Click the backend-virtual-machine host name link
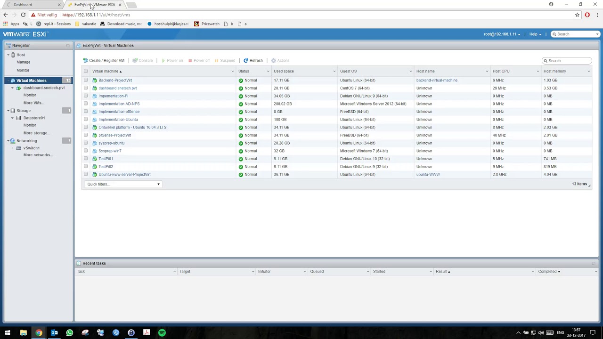Image resolution: width=603 pixels, height=339 pixels. point(437,81)
